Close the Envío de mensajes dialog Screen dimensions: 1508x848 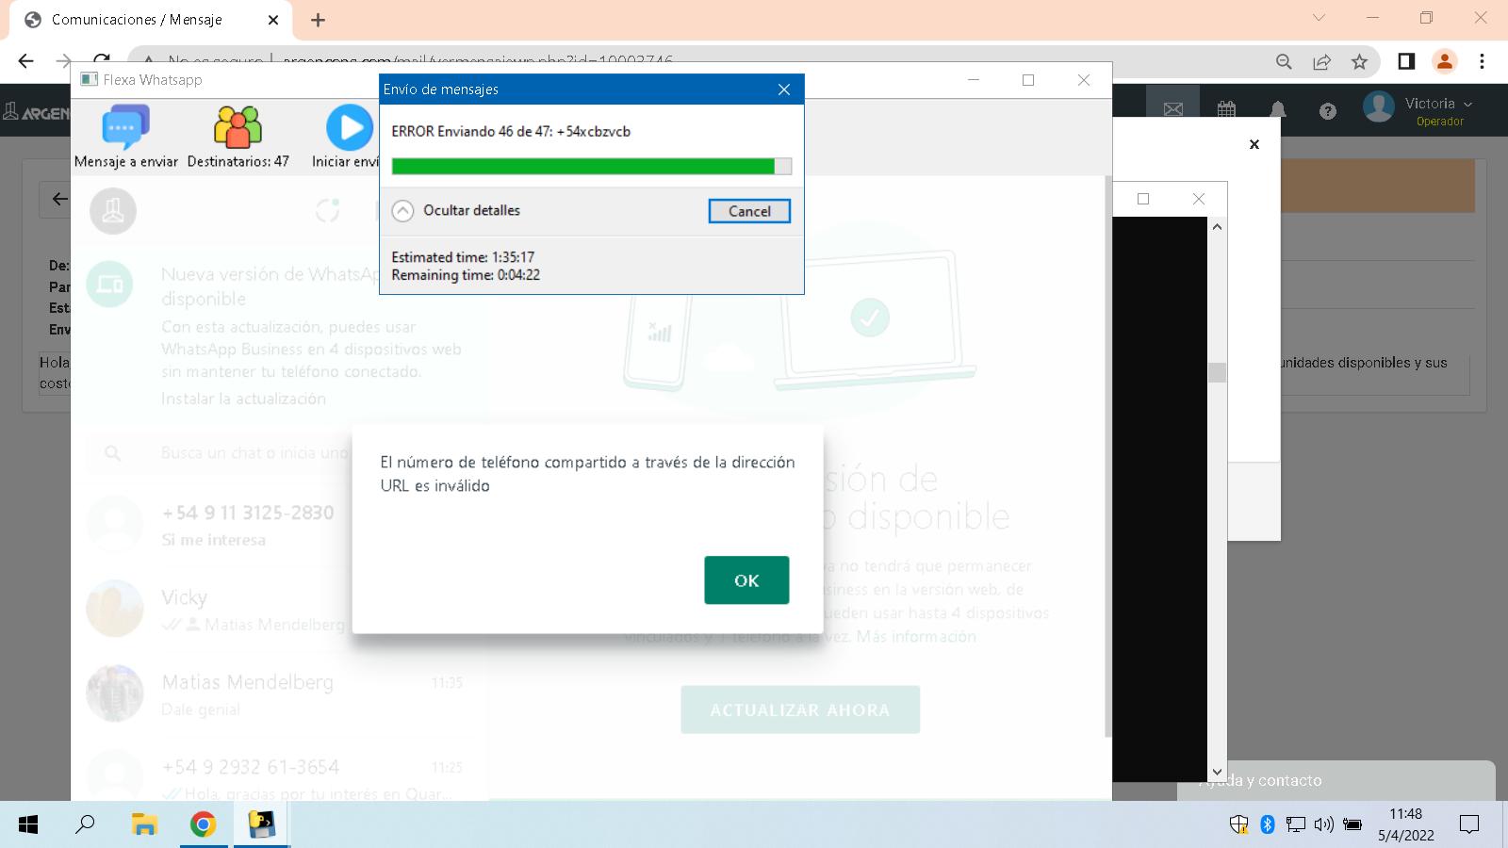[783, 90]
